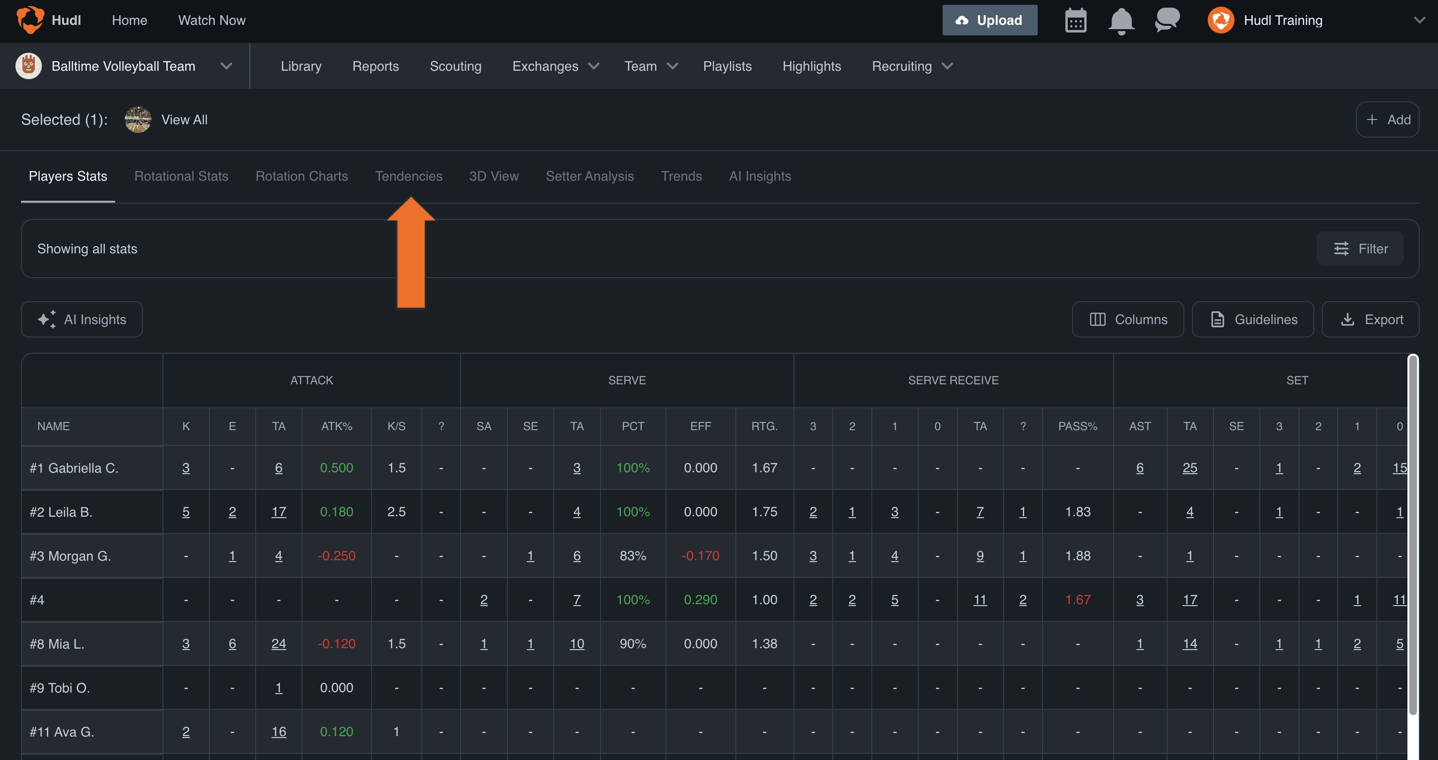Go to Home
This screenshot has width=1438, height=760.
click(129, 20)
